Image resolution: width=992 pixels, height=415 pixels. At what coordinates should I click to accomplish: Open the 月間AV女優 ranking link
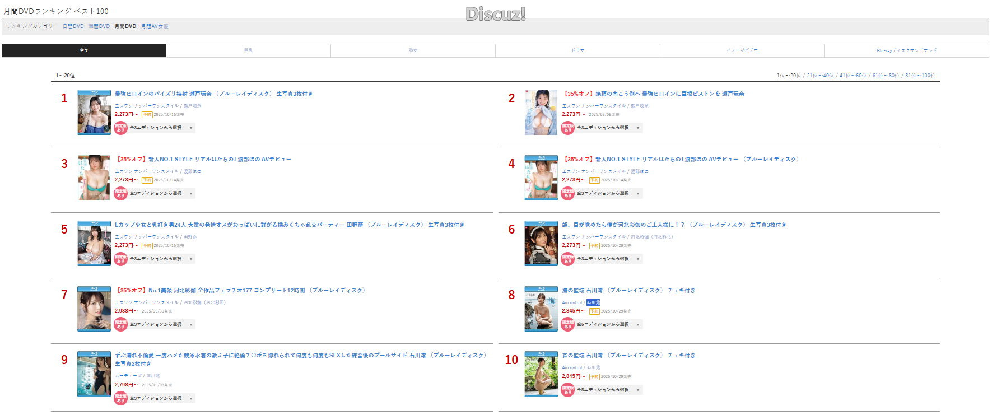155,26
